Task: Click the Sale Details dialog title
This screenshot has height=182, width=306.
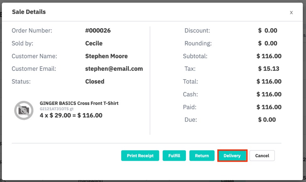Action: click(x=29, y=12)
